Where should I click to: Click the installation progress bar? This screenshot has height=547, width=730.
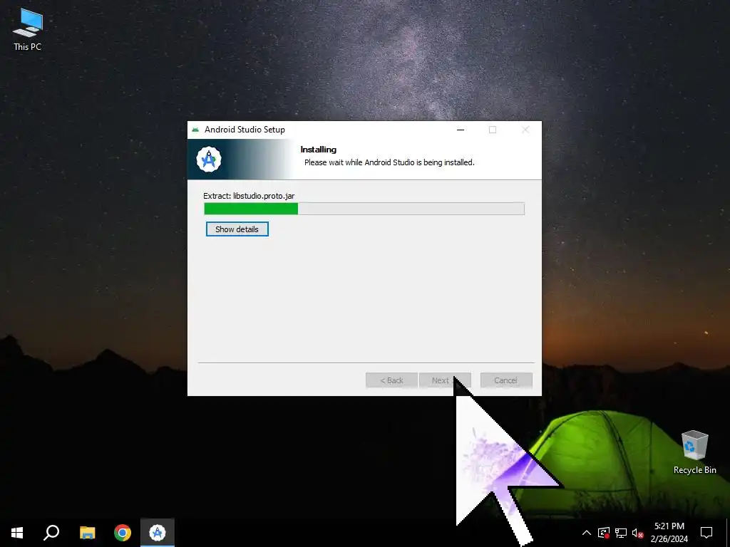364,209
